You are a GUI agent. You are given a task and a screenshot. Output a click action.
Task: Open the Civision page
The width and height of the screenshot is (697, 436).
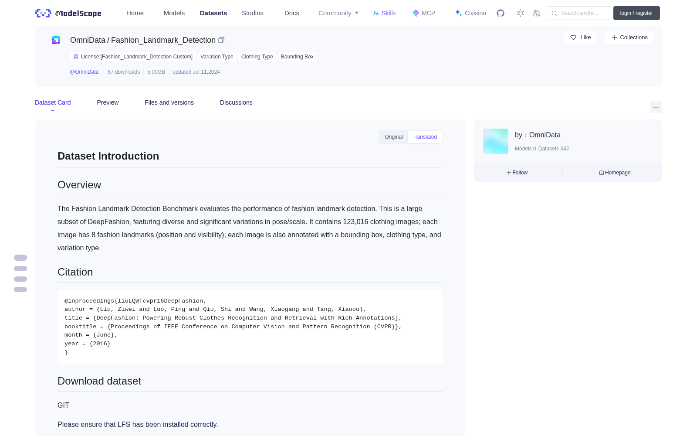pyautogui.click(x=470, y=13)
